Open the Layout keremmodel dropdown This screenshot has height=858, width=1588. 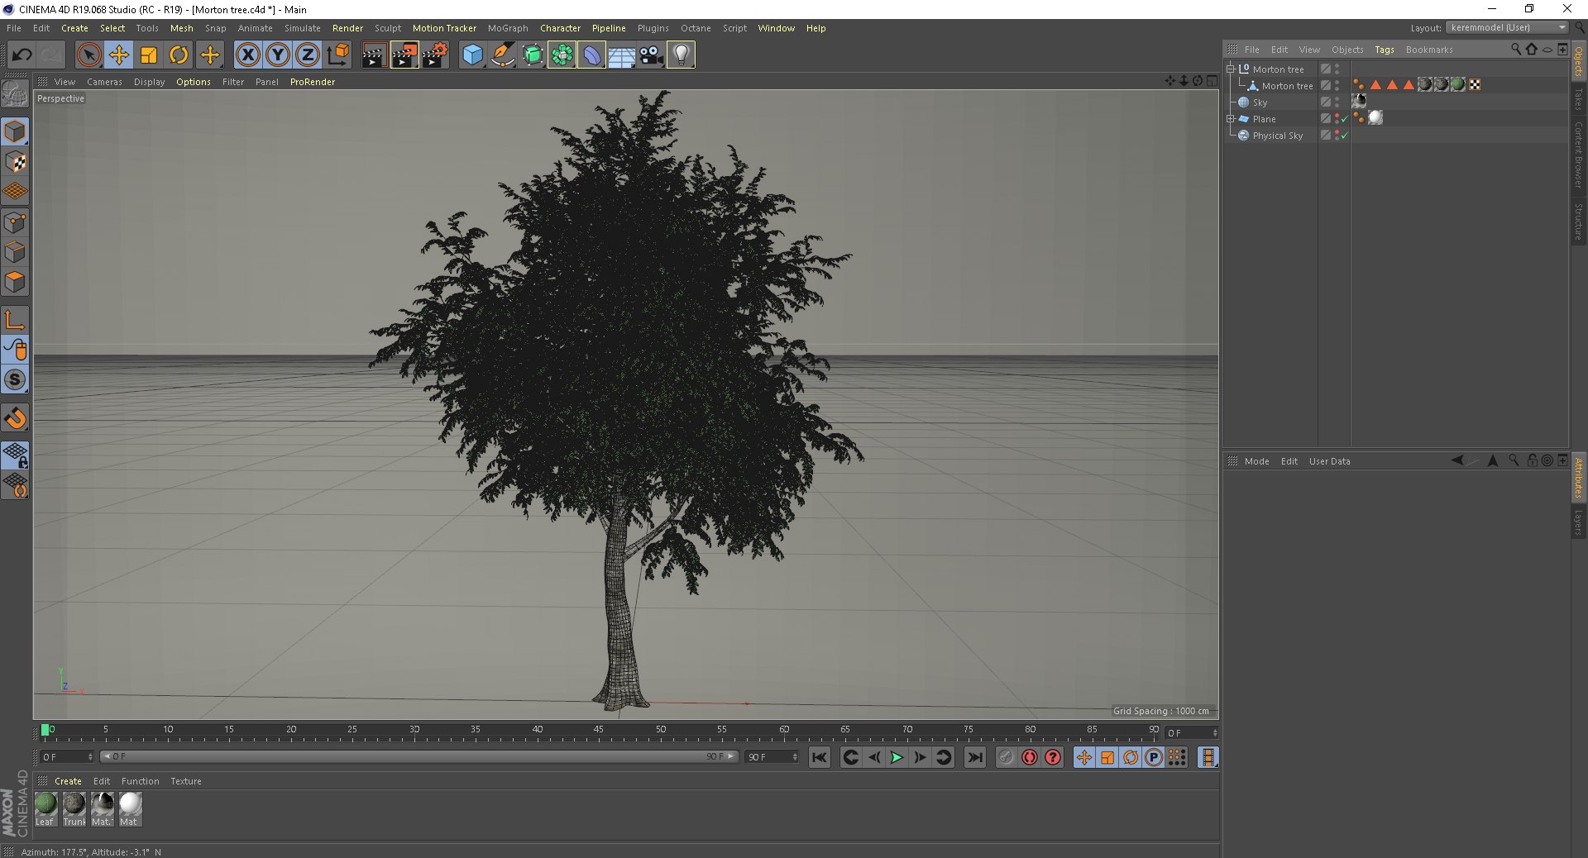click(x=1508, y=27)
